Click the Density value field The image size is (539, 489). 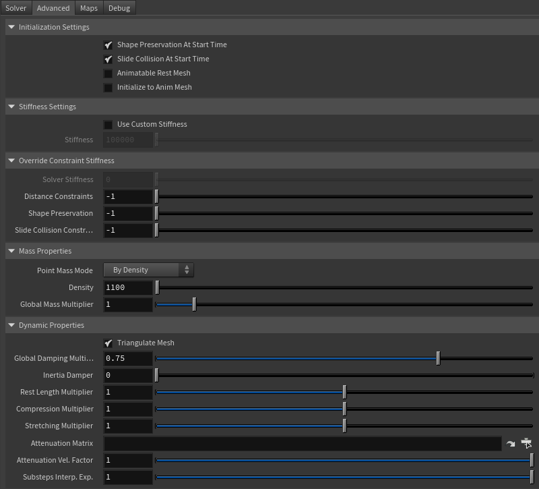[x=128, y=287]
